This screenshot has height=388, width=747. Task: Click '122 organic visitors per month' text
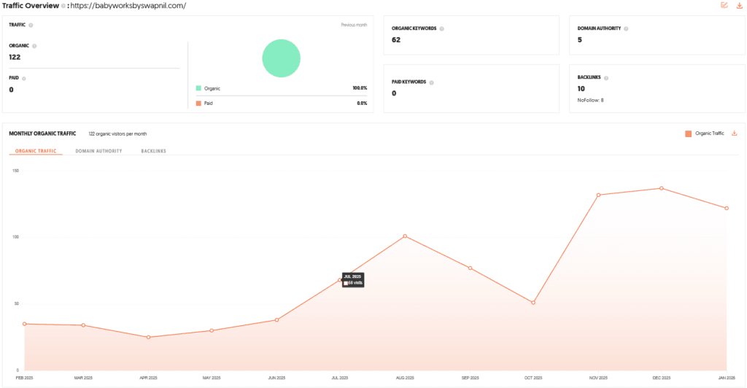coord(117,133)
